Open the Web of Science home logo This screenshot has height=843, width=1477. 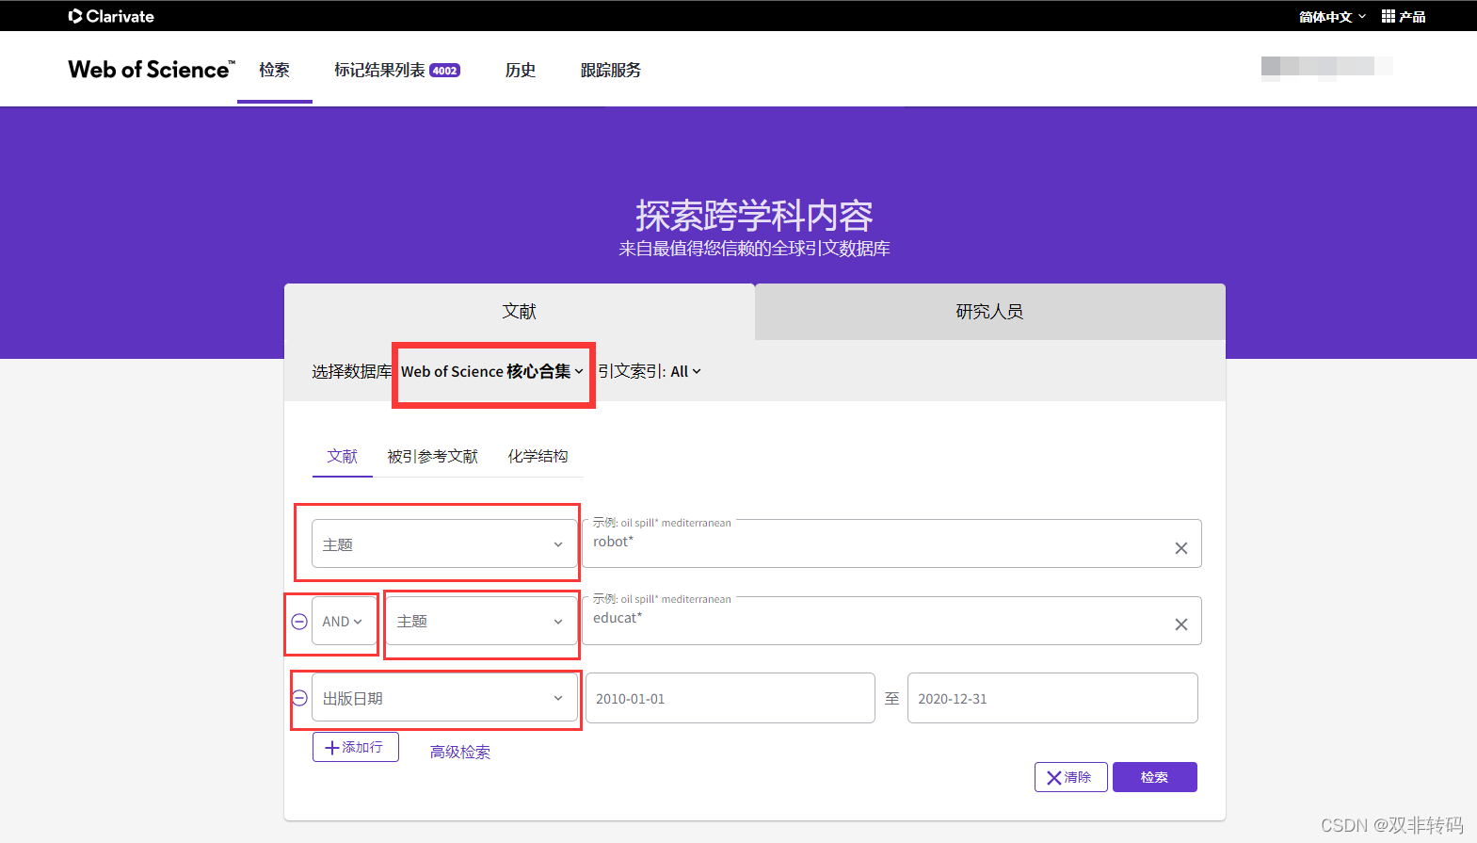point(151,70)
